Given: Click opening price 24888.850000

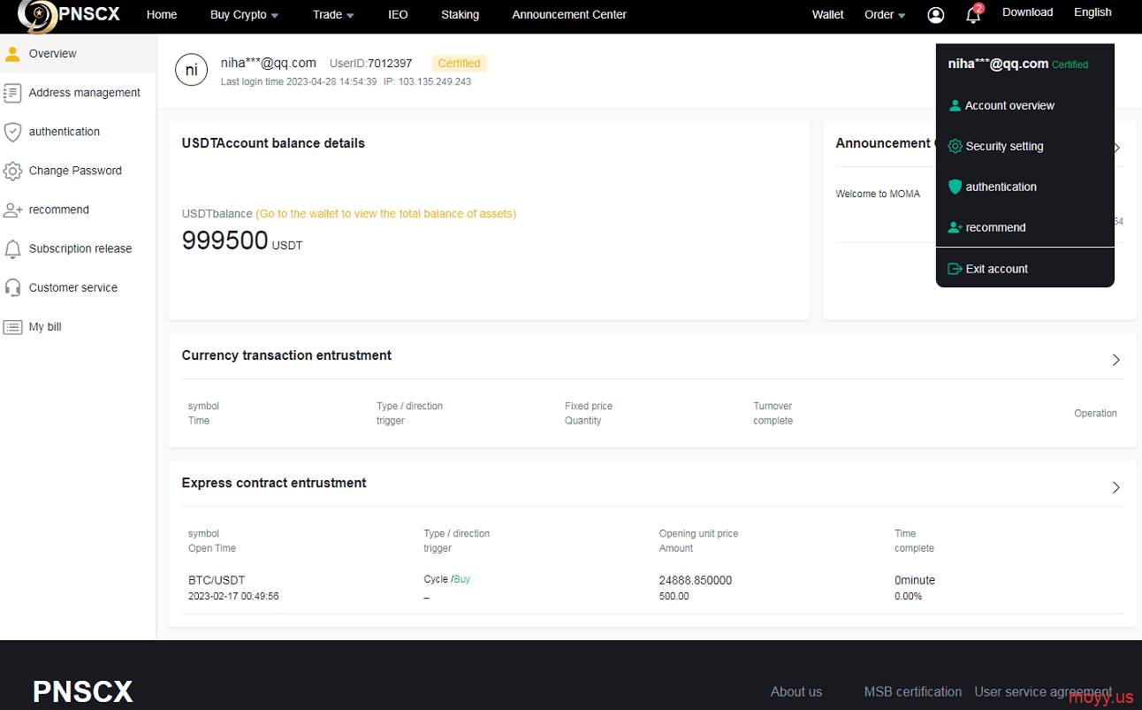Looking at the screenshot, I should click(695, 581).
